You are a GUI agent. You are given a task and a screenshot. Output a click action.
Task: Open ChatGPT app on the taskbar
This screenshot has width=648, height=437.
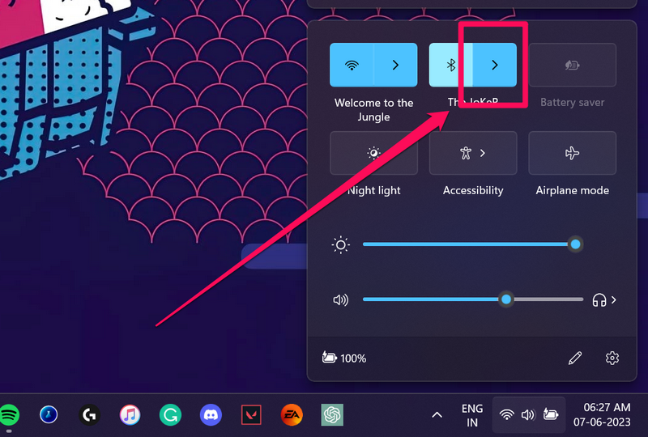332,414
